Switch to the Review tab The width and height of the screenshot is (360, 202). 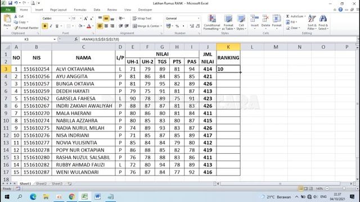point(112,10)
